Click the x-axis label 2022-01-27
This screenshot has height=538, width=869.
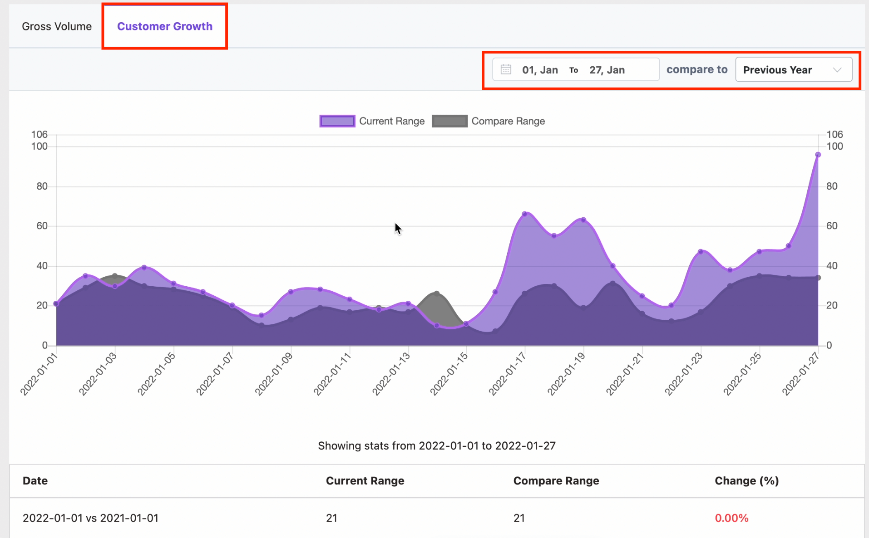801,374
